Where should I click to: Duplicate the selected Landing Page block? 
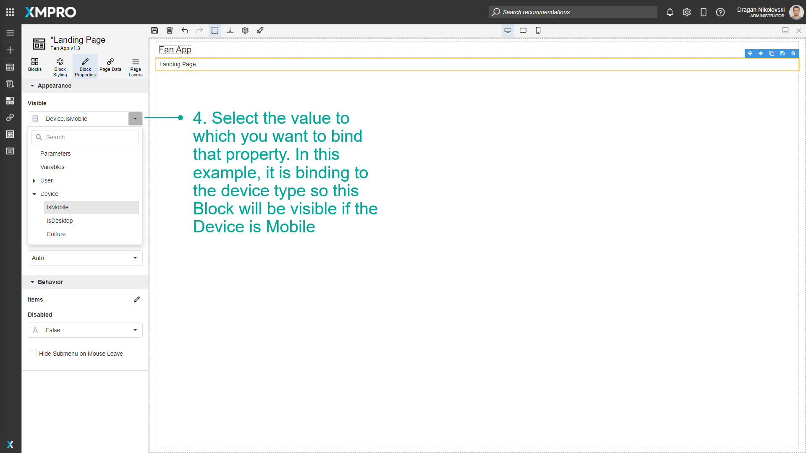click(x=772, y=53)
